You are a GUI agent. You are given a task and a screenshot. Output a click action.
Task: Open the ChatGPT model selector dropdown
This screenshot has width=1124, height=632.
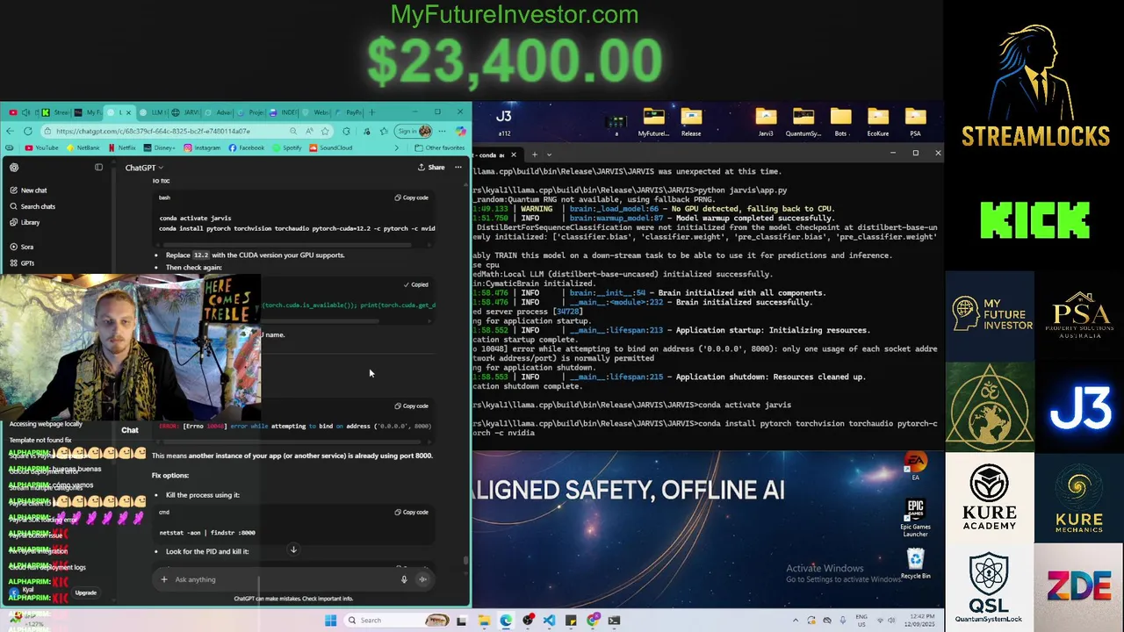(144, 168)
